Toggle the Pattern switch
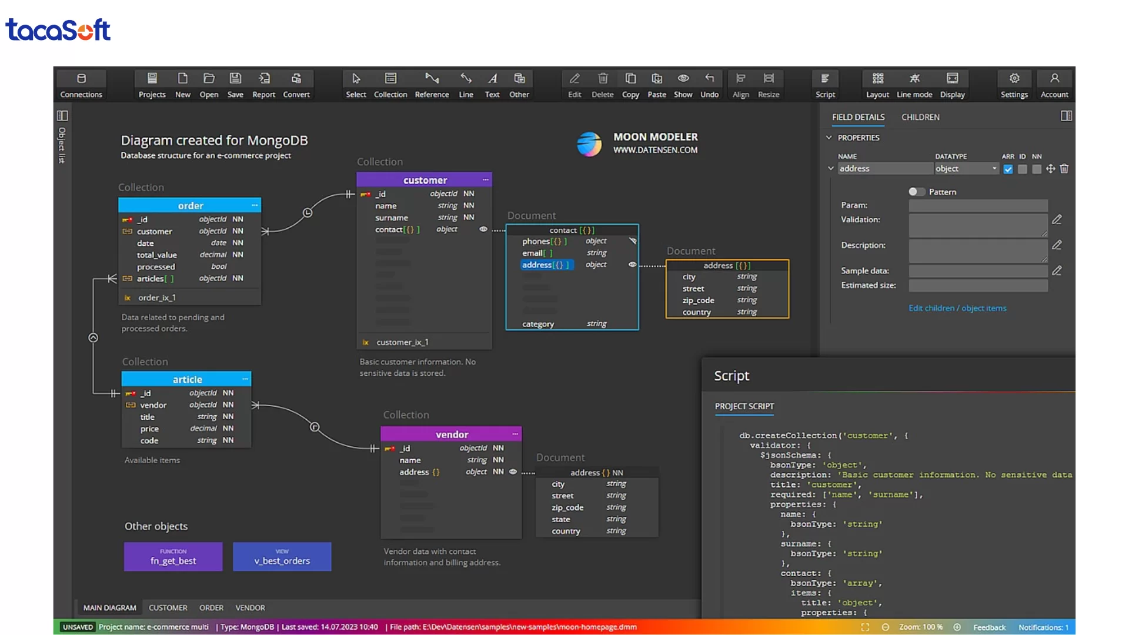1129x635 pixels. click(916, 192)
